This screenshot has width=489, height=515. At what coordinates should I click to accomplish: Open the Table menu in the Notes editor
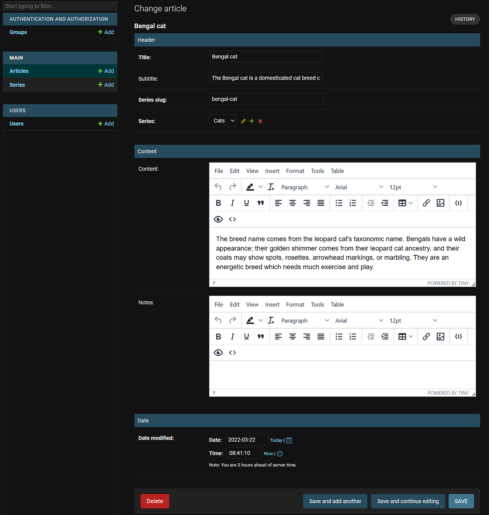click(337, 304)
